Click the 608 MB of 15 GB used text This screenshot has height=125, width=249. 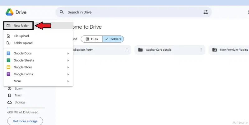[23, 112]
